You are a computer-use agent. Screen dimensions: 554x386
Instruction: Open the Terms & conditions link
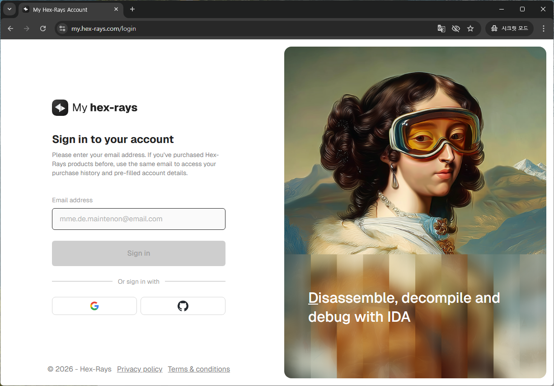click(x=199, y=369)
